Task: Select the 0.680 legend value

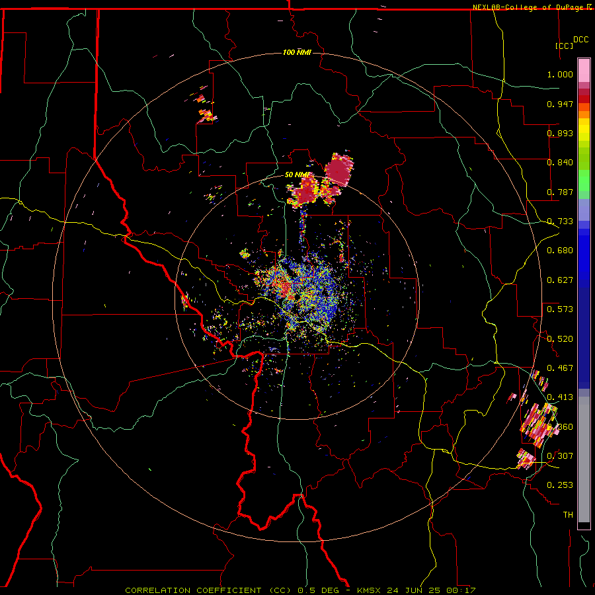Action: (560, 251)
